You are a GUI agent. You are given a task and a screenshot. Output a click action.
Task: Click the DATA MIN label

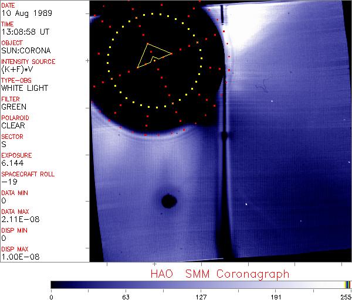click(15, 193)
